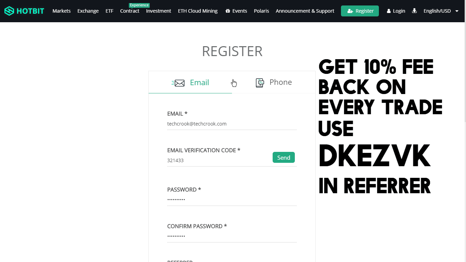This screenshot has height=262, width=466.
Task: Click the green Register button
Action: pos(360,11)
